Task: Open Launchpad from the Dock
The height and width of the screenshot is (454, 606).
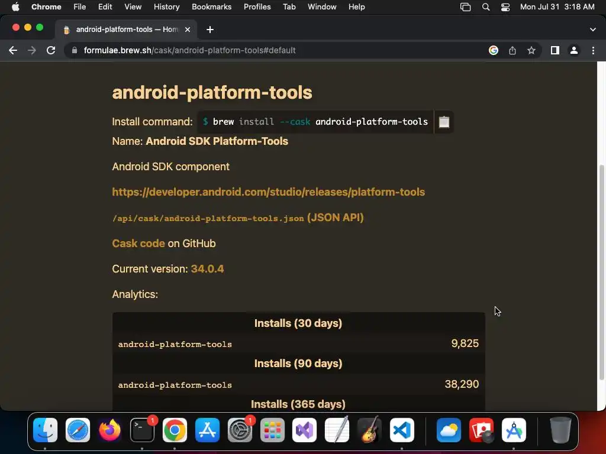Action: [x=272, y=430]
